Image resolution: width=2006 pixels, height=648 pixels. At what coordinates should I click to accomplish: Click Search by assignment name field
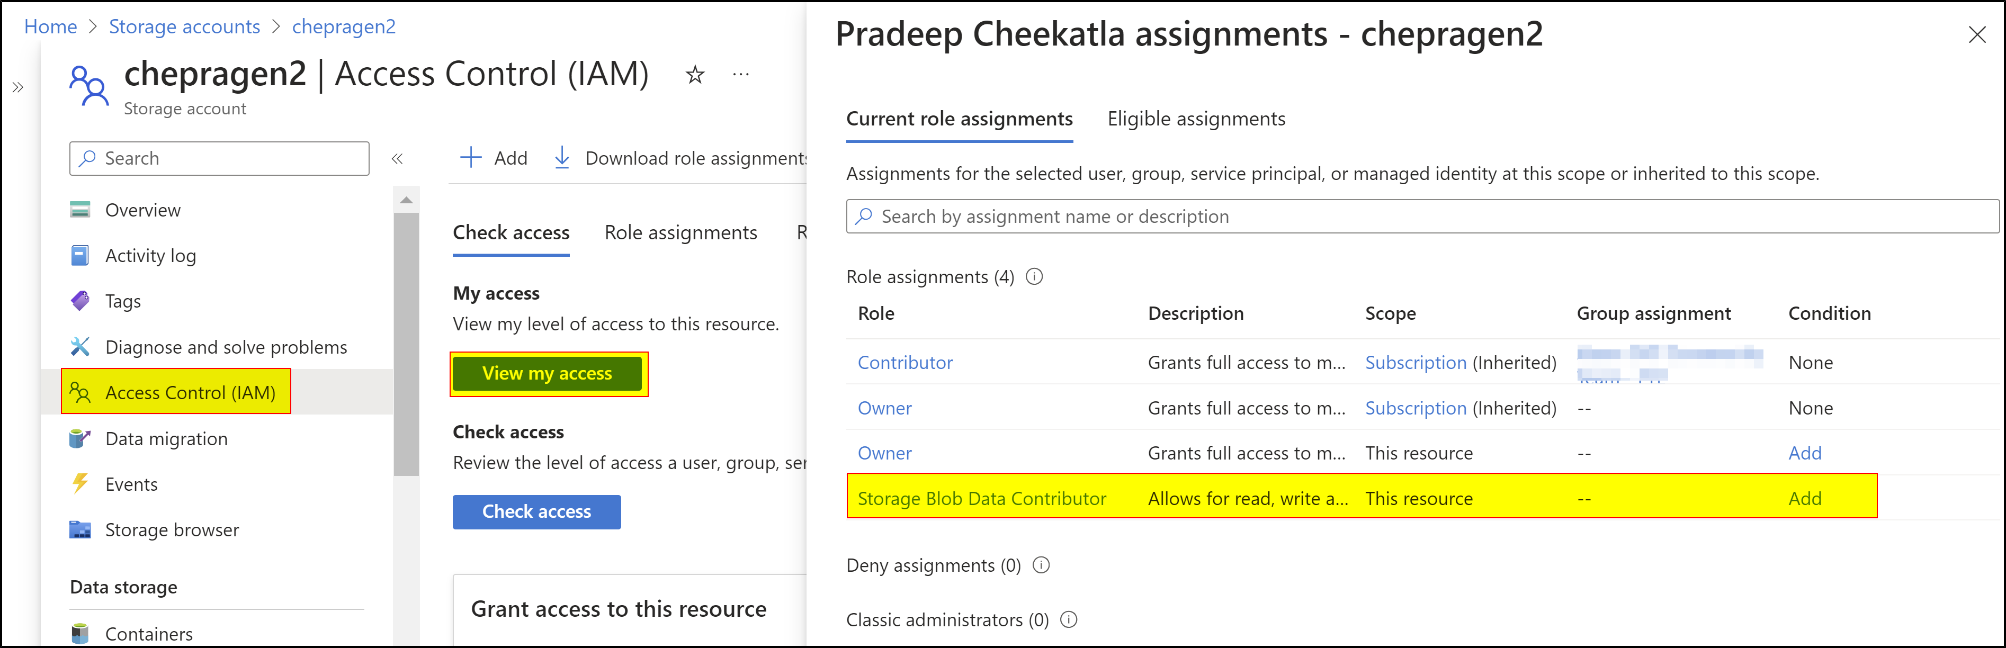point(1422,217)
